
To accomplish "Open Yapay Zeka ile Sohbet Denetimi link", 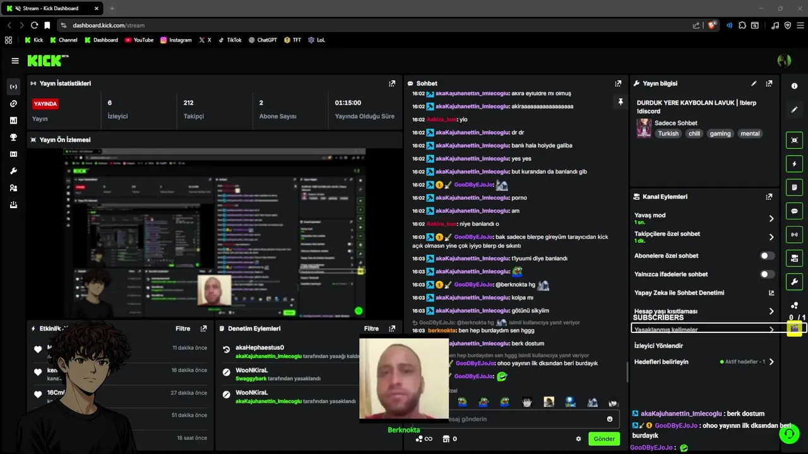I will (x=703, y=293).
